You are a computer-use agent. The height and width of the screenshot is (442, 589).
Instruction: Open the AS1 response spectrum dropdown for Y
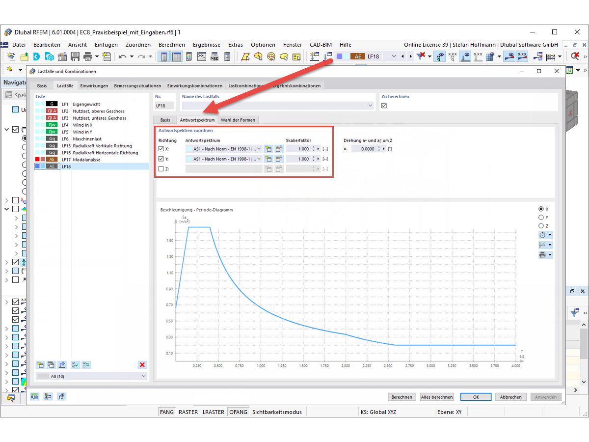point(260,158)
